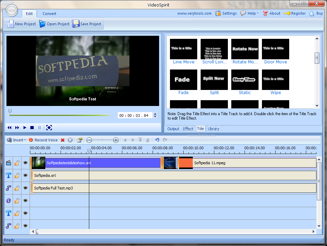327x246 pixels.
Task: Toggle lock on Softpedia Full Test.mp3 track
Action: (17, 188)
